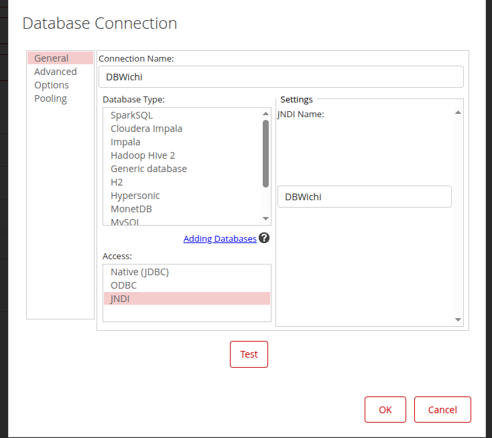Open the Pooling section

[x=51, y=98]
